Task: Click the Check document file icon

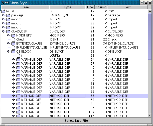Action: point(13,39)
